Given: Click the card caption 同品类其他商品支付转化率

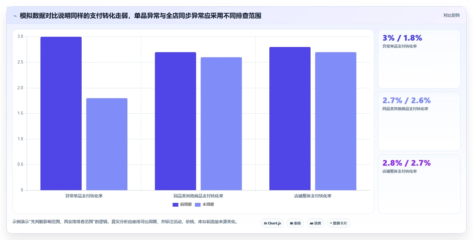Looking at the screenshot, I should pyautogui.click(x=405, y=109).
